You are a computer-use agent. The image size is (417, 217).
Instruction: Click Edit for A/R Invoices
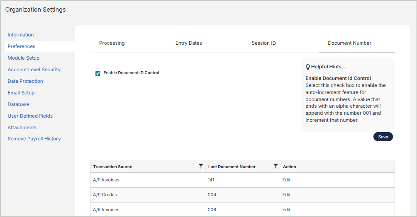tap(286, 210)
